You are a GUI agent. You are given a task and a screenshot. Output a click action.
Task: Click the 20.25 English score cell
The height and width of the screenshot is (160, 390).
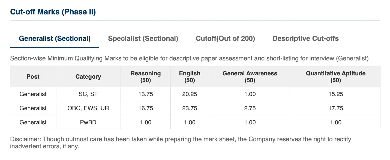coord(190,94)
